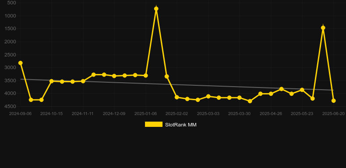Viewport: 346px width, 168px height.
Task: Select the data point at 2025-03-03
Action: 208,96
